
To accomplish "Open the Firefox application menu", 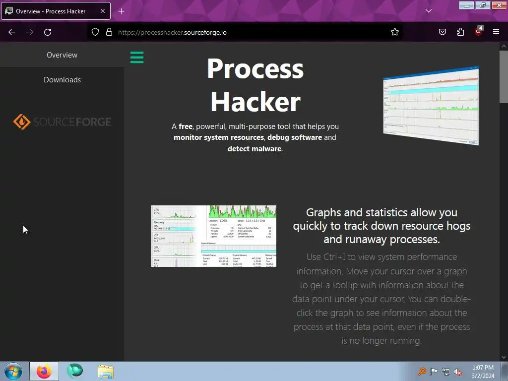I will tap(496, 32).
